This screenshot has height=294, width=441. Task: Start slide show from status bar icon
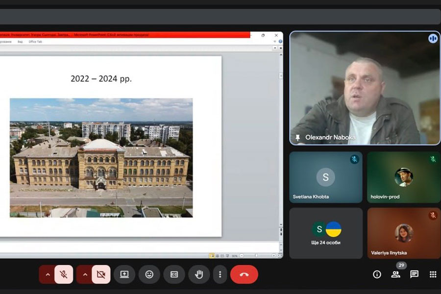pos(227,256)
